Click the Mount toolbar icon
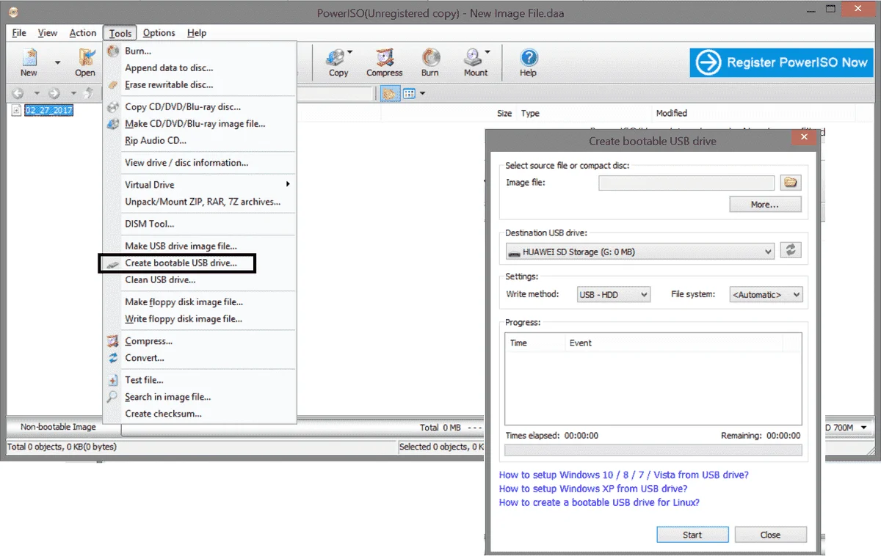Image resolution: width=881 pixels, height=556 pixels. pos(475,62)
